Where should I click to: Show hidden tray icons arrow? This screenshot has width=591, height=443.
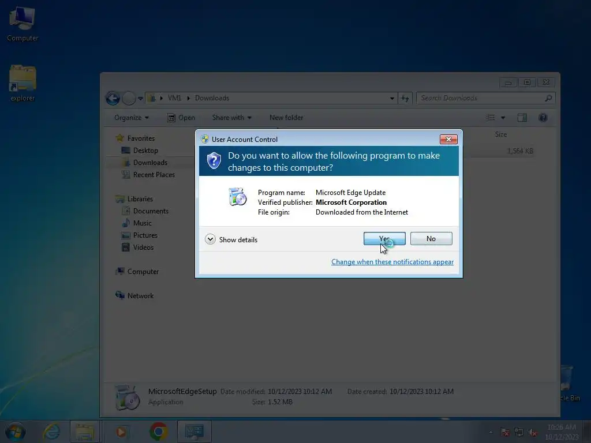pos(491,432)
